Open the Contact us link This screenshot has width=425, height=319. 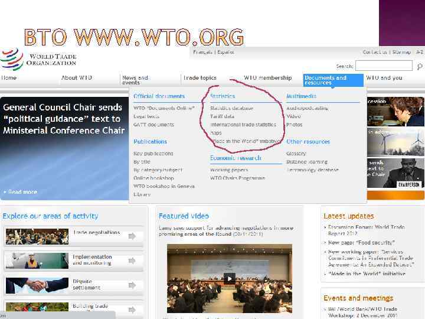click(x=375, y=52)
